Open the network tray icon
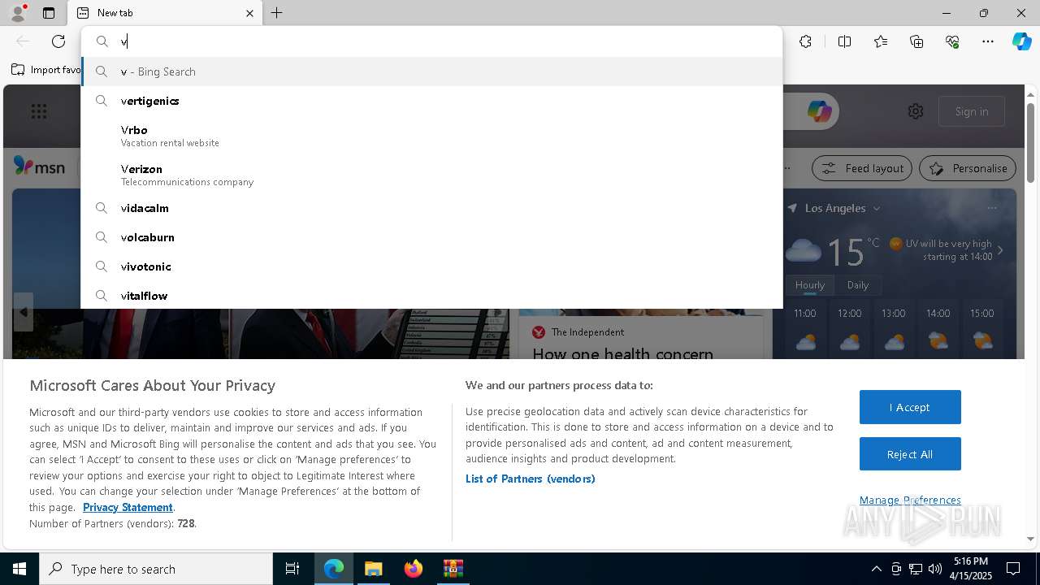The height and width of the screenshot is (585, 1040). pyautogui.click(x=916, y=569)
